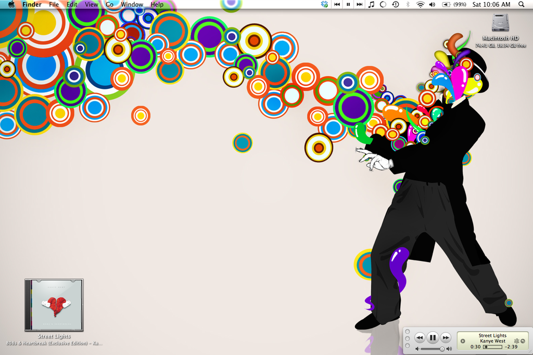Open the system volume menu bar icon
The height and width of the screenshot is (355, 533).
432,4
